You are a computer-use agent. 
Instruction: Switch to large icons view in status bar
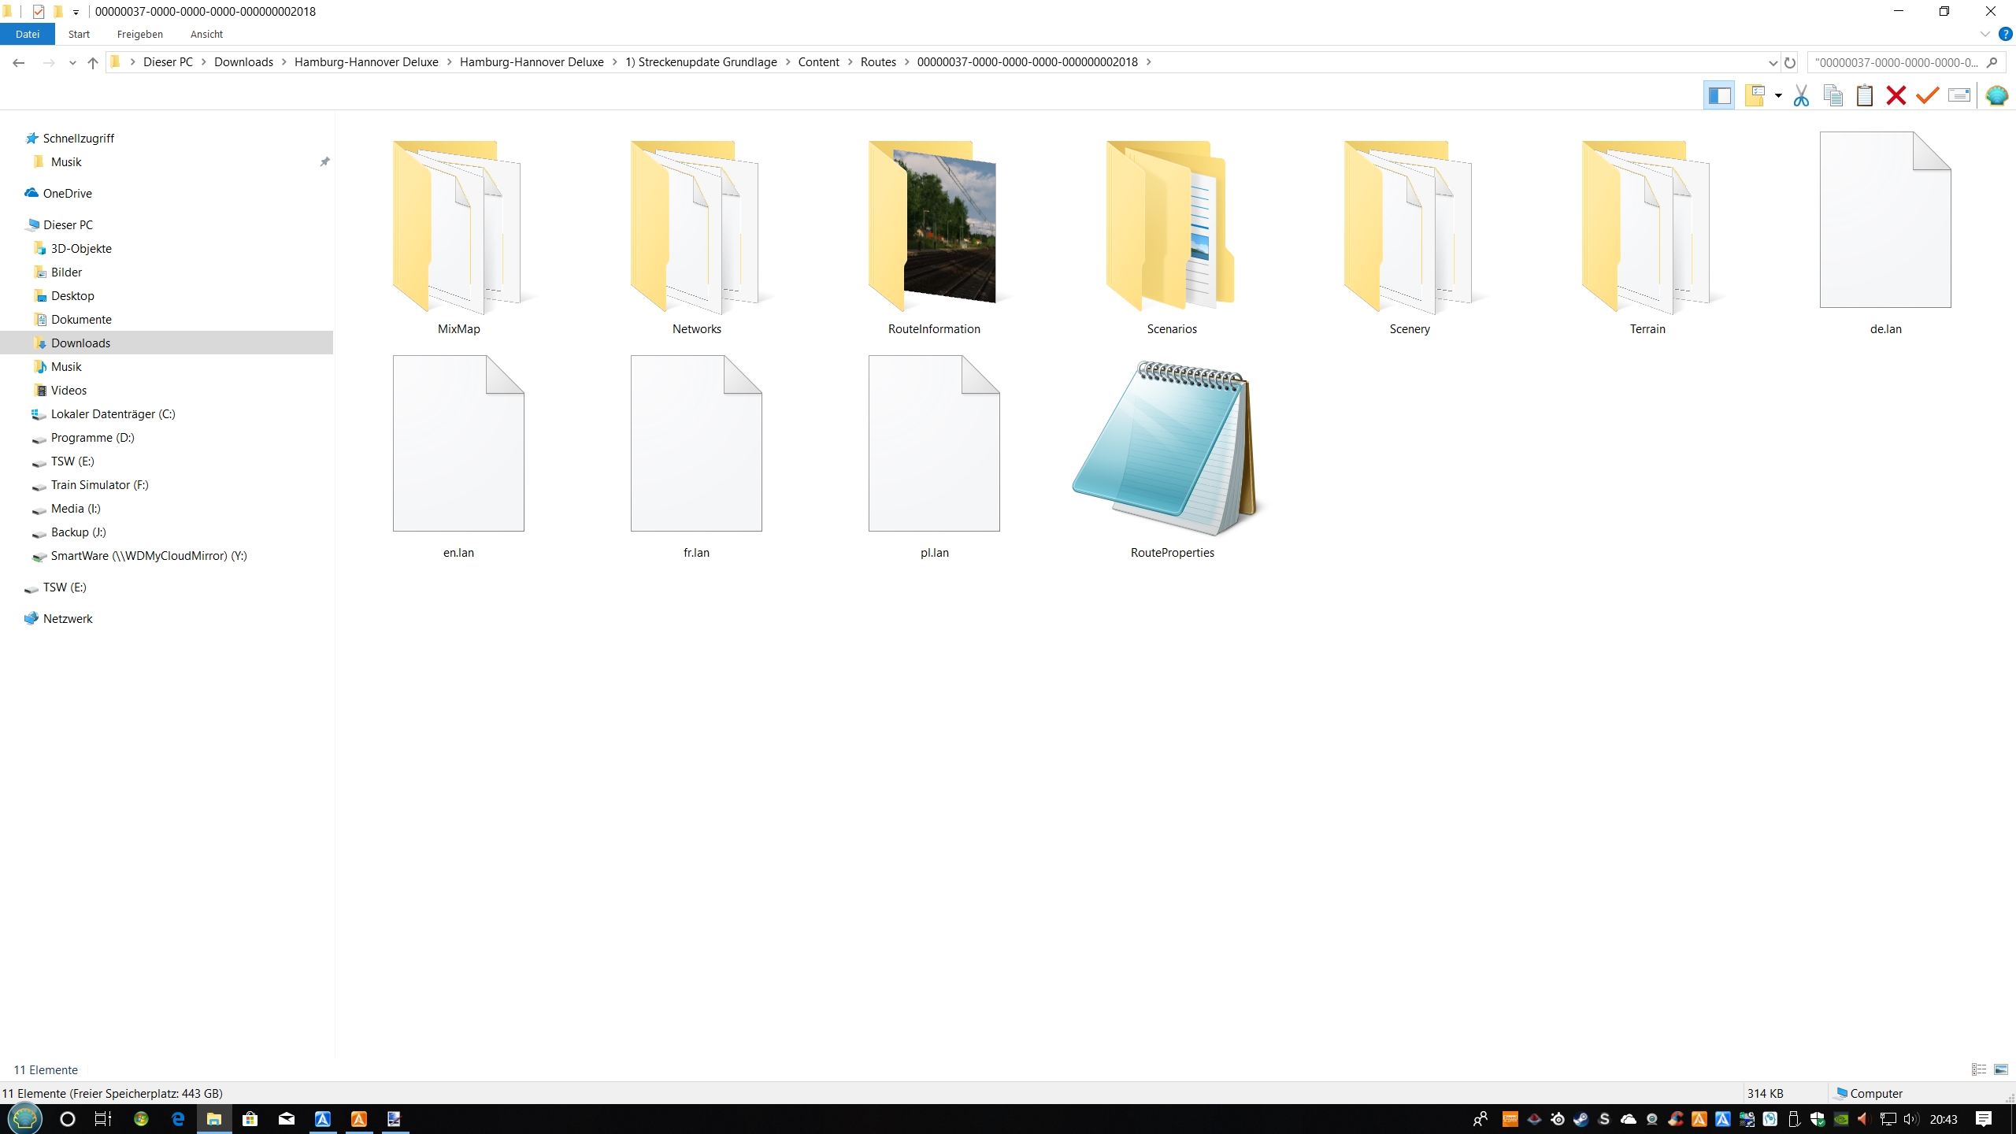pyautogui.click(x=2001, y=1069)
